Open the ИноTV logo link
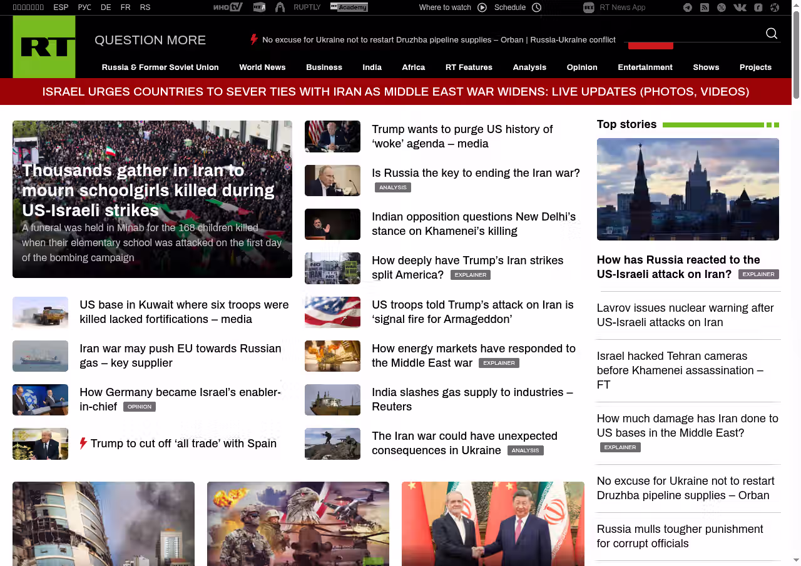The image size is (801, 566). 227,7
